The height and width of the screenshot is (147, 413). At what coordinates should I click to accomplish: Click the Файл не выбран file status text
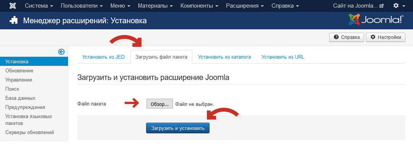point(195,104)
